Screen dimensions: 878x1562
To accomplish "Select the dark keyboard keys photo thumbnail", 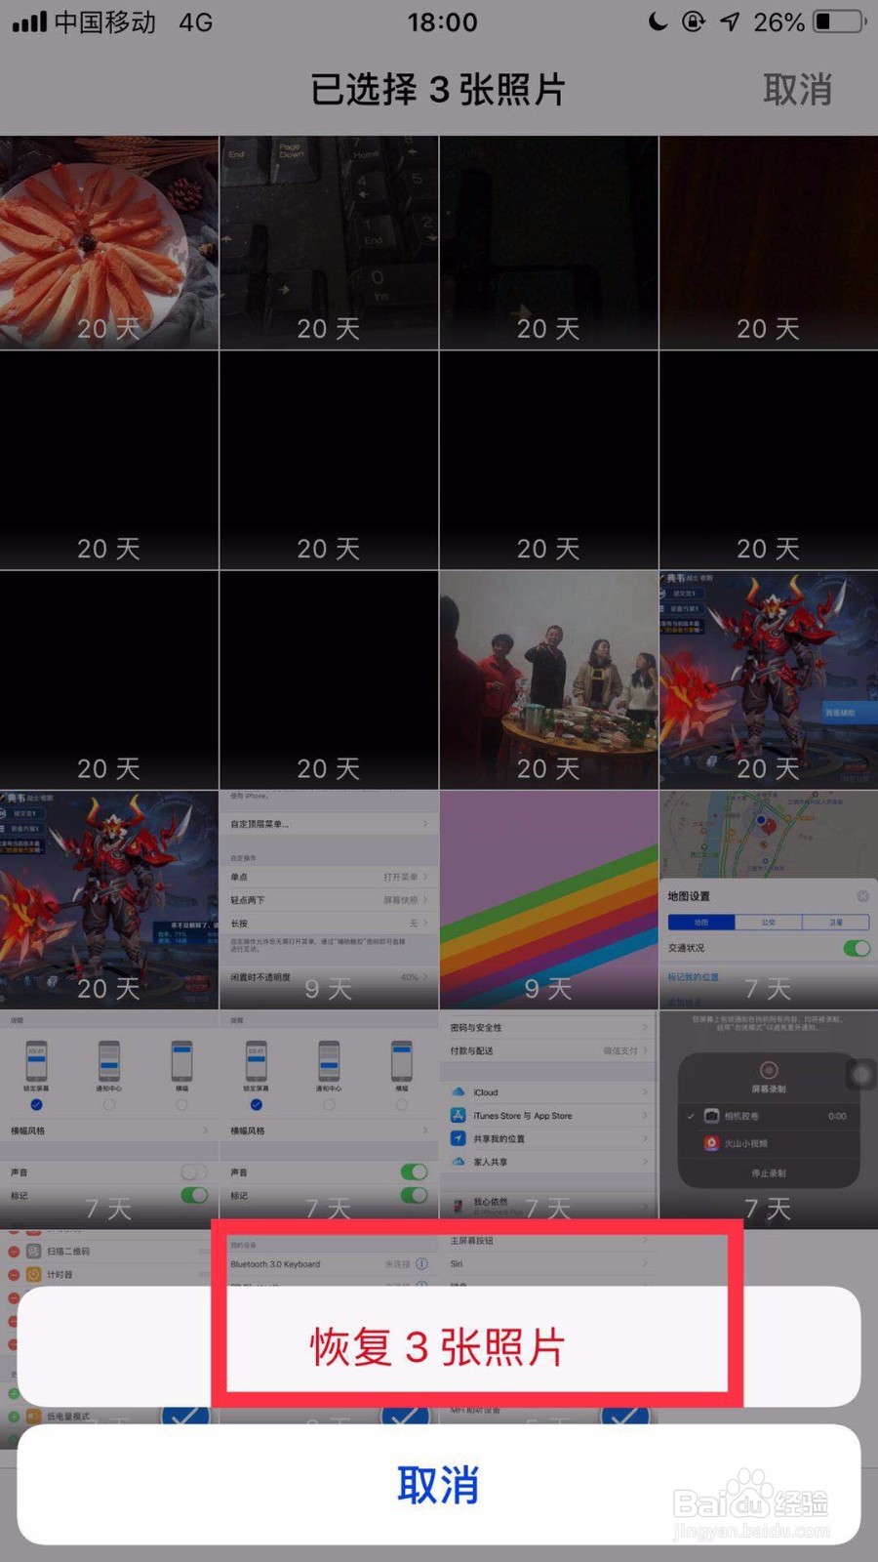I will (x=329, y=242).
